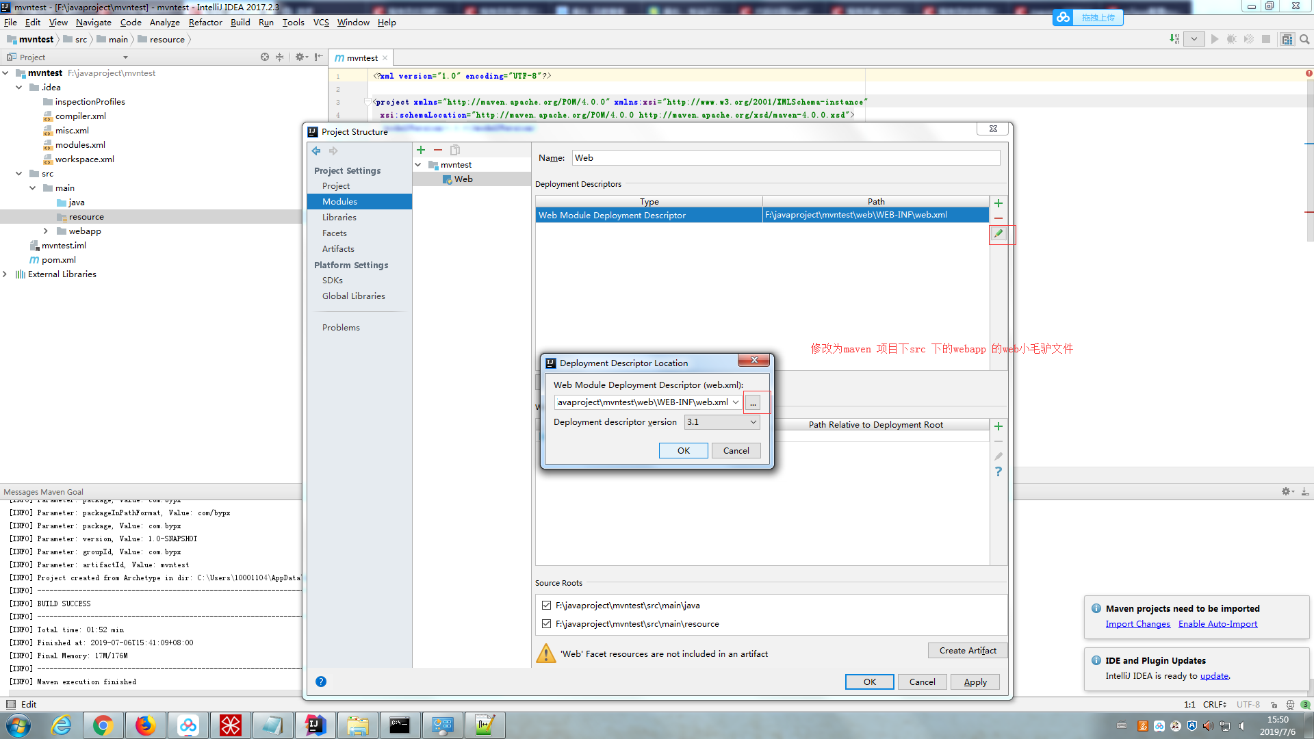This screenshot has width=1314, height=739.
Task: Click the add module green plus icon
Action: (421, 150)
